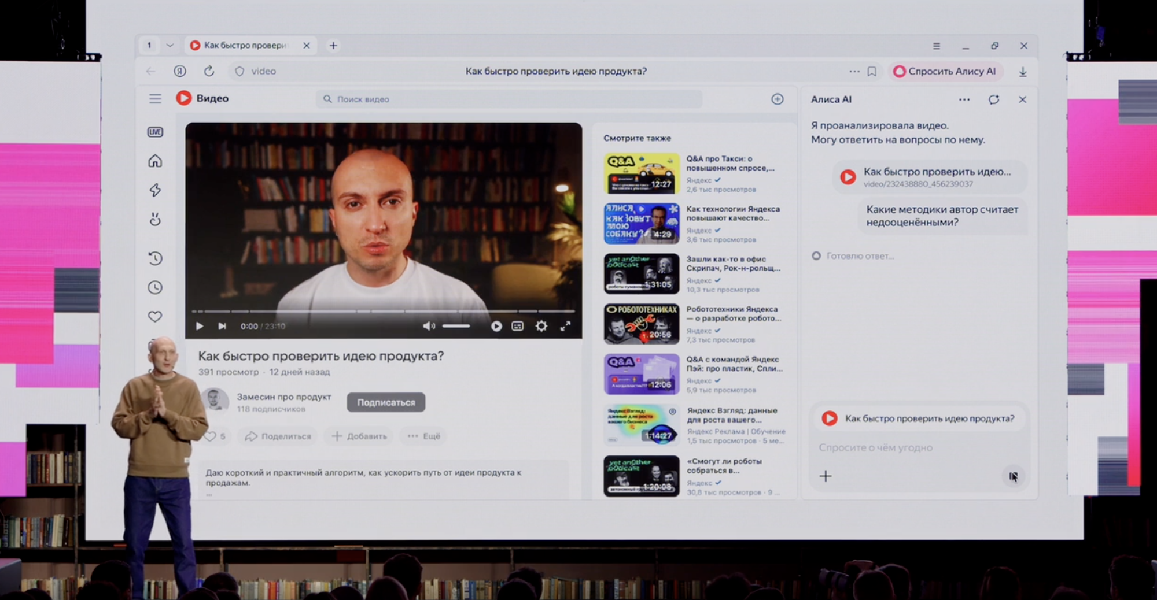Refresh the Alice AI chat
This screenshot has height=600, width=1157.
click(993, 100)
